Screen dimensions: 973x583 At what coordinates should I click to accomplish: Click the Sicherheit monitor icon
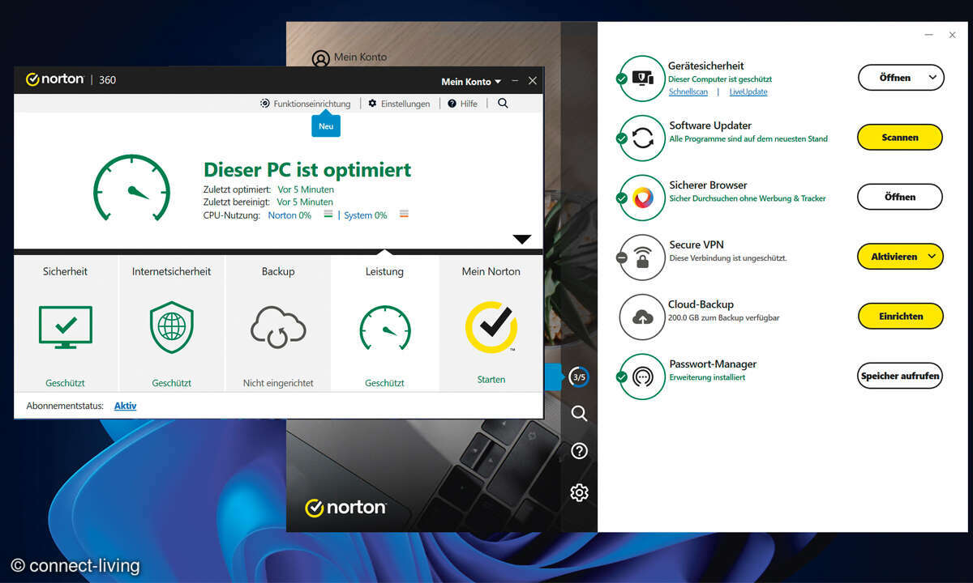(x=66, y=327)
